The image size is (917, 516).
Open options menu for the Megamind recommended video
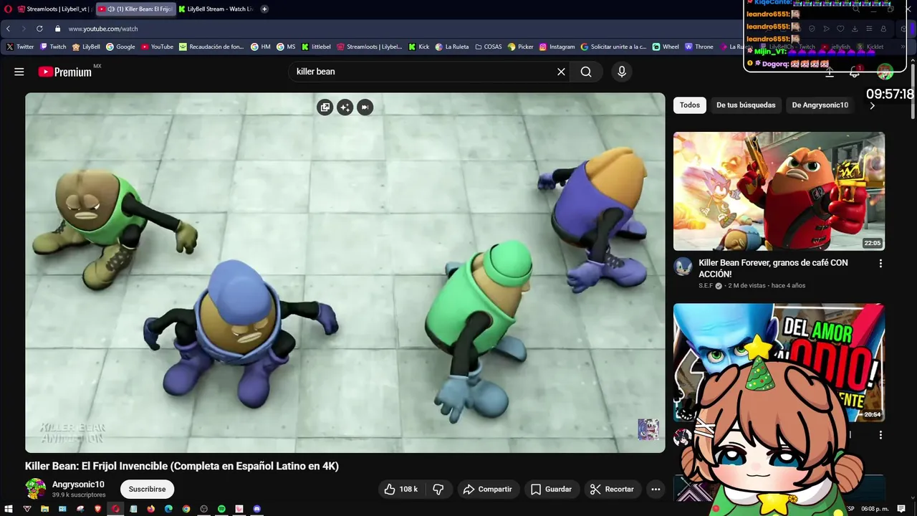[880, 435]
